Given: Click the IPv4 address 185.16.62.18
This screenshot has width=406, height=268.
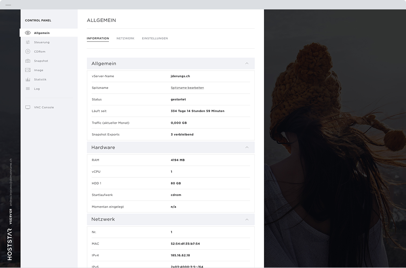Looking at the screenshot, I should (180, 255).
